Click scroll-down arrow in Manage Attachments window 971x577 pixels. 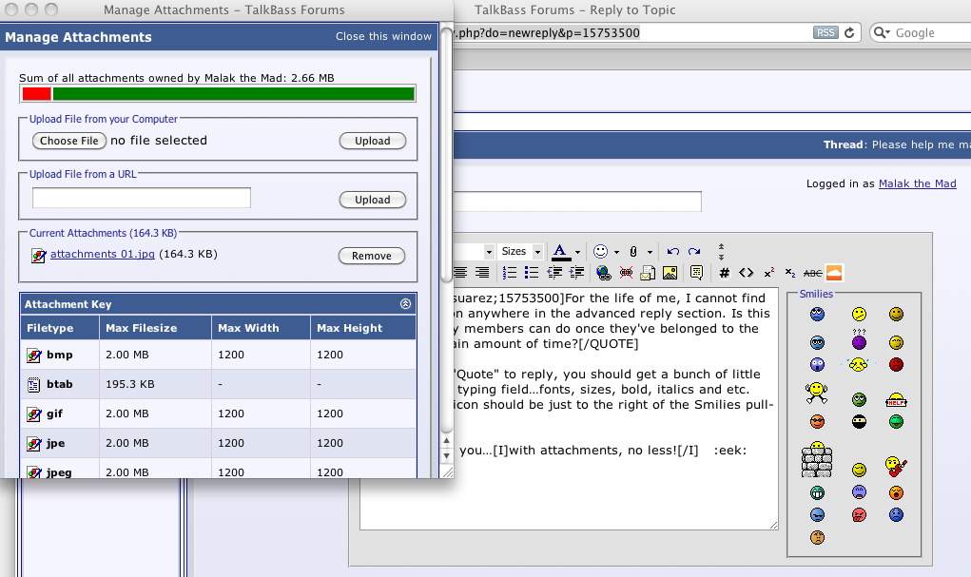[446, 455]
